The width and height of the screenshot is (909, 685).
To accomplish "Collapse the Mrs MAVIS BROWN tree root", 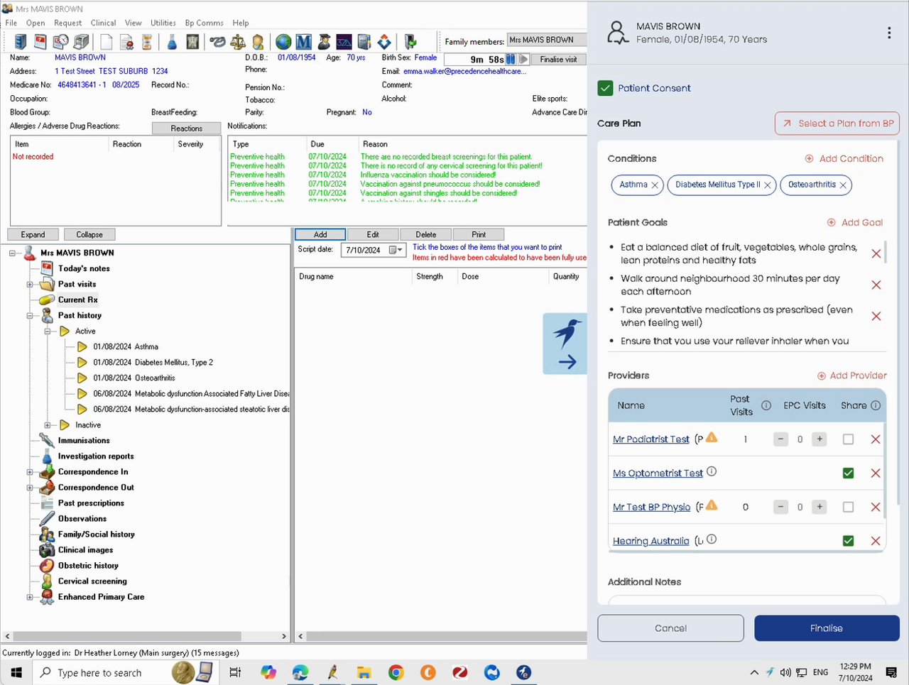I will tap(13, 253).
